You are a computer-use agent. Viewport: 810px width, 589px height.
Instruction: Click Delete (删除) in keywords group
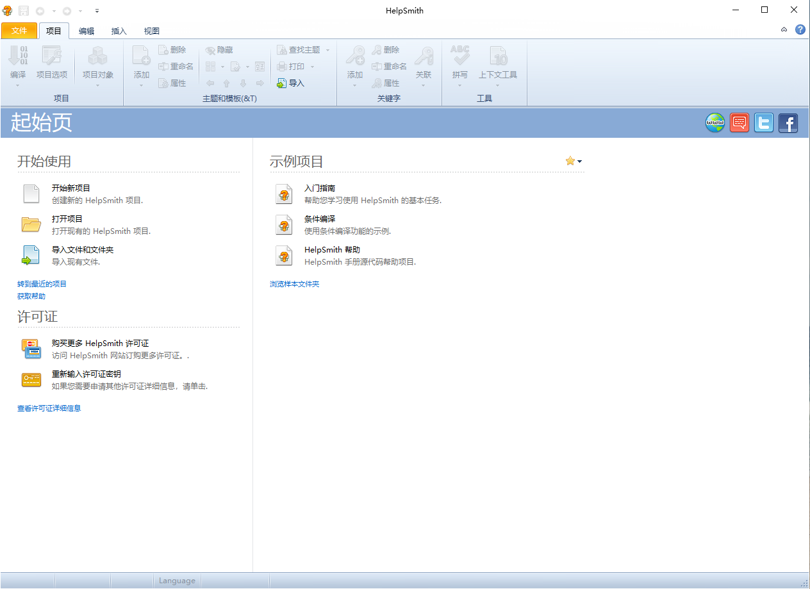(x=386, y=50)
